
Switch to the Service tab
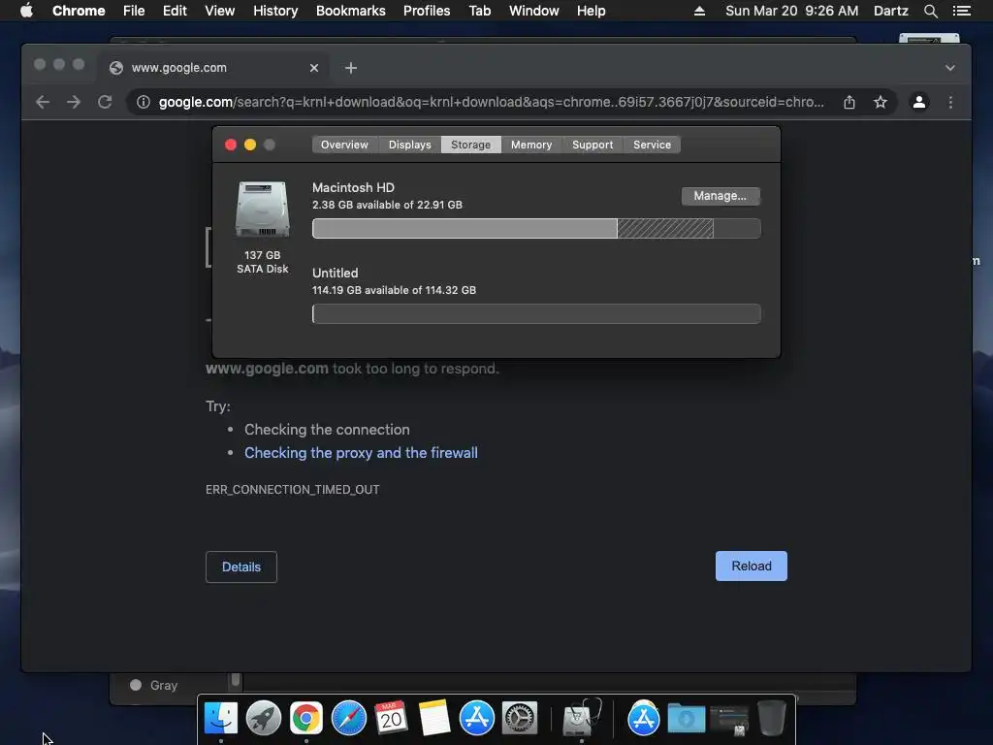click(x=653, y=145)
